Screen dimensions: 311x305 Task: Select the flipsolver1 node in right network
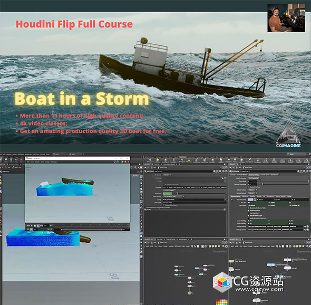coord(280,276)
